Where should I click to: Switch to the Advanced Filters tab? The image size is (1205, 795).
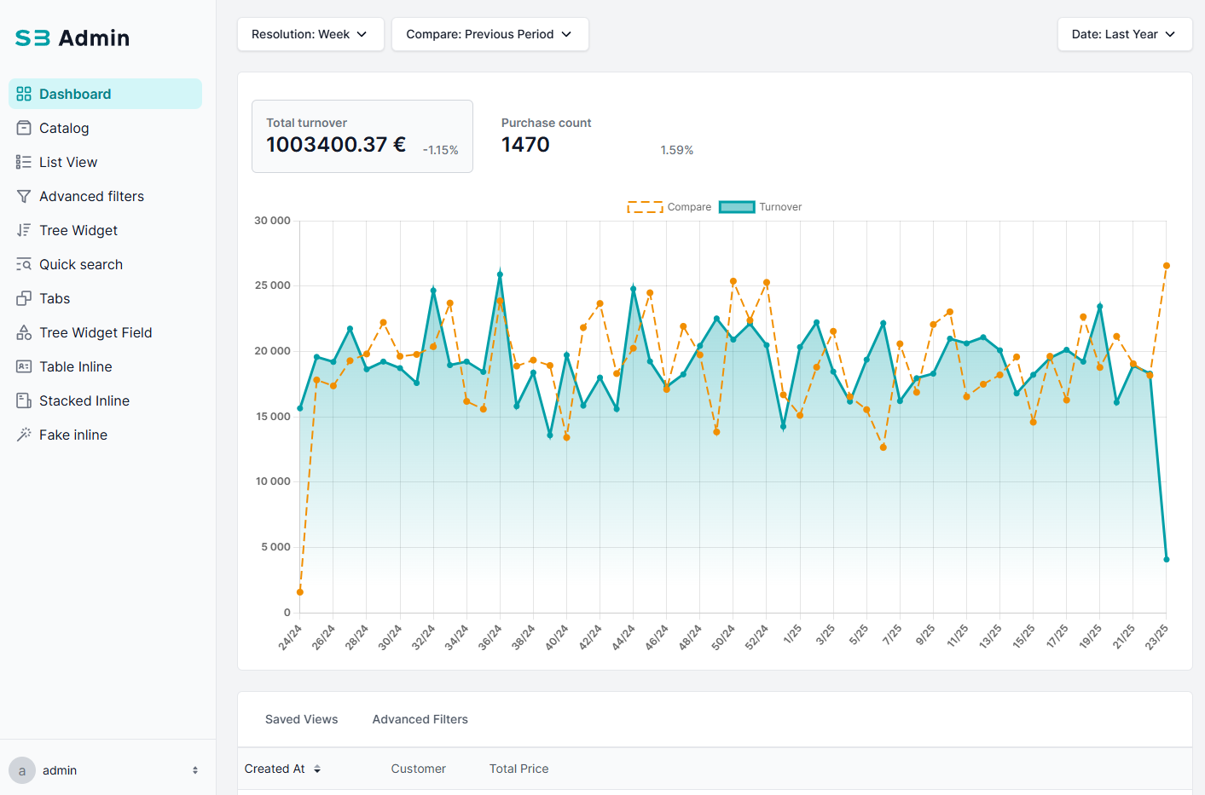420,719
